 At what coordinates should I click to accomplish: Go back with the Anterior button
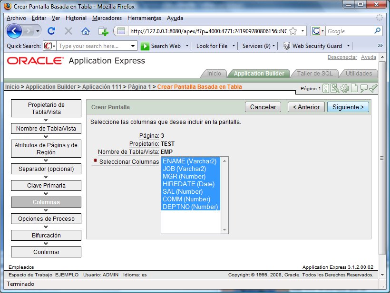pos(306,107)
